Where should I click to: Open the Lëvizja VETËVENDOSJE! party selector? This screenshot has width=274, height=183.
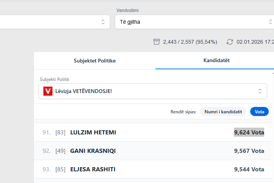click(x=151, y=91)
